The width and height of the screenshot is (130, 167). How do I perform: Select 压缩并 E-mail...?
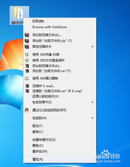tap(60, 86)
